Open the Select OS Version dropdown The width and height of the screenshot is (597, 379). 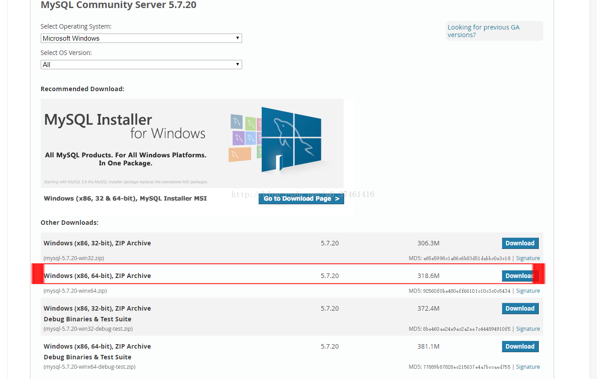coord(141,64)
